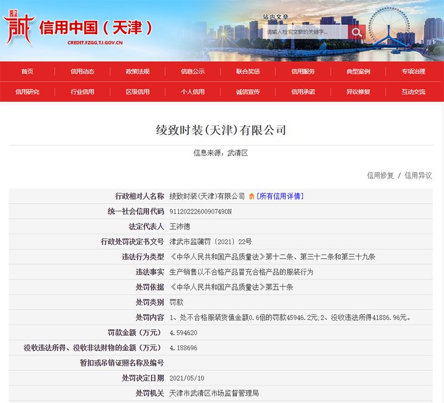Screen dimensions: 444x403
Task: Open the 个人信用 section
Action: pos(193,92)
